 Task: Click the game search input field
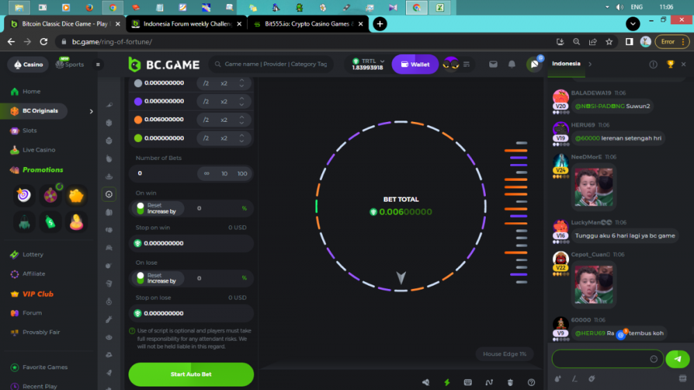click(x=274, y=64)
